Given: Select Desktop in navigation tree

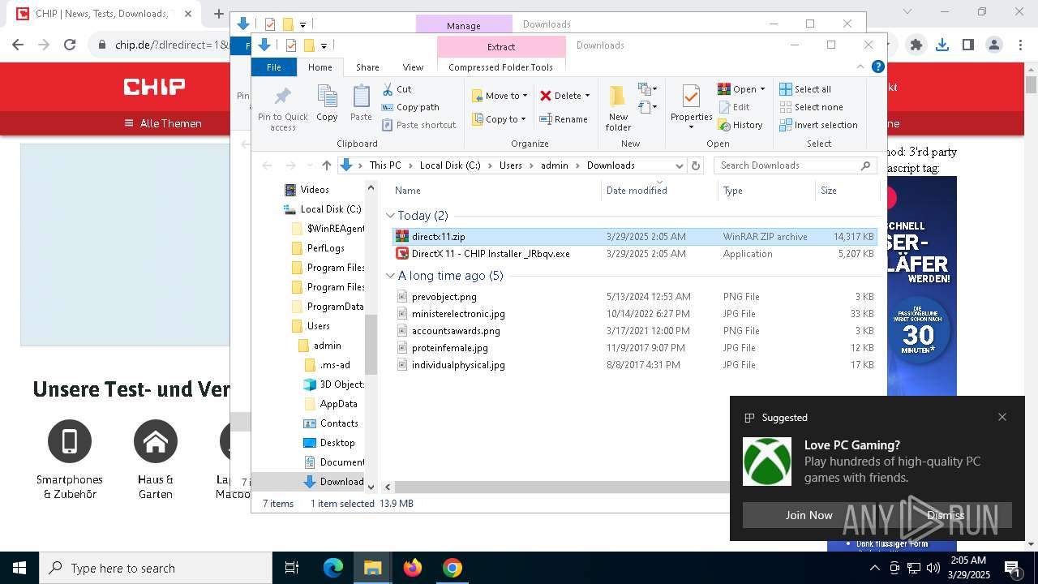Looking at the screenshot, I should pos(337,443).
